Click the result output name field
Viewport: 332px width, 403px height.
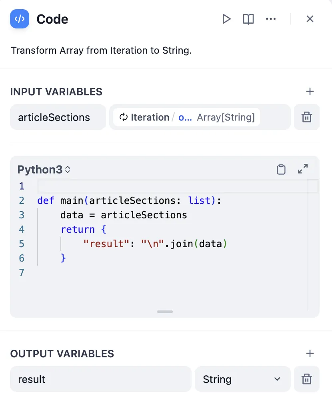(100, 379)
